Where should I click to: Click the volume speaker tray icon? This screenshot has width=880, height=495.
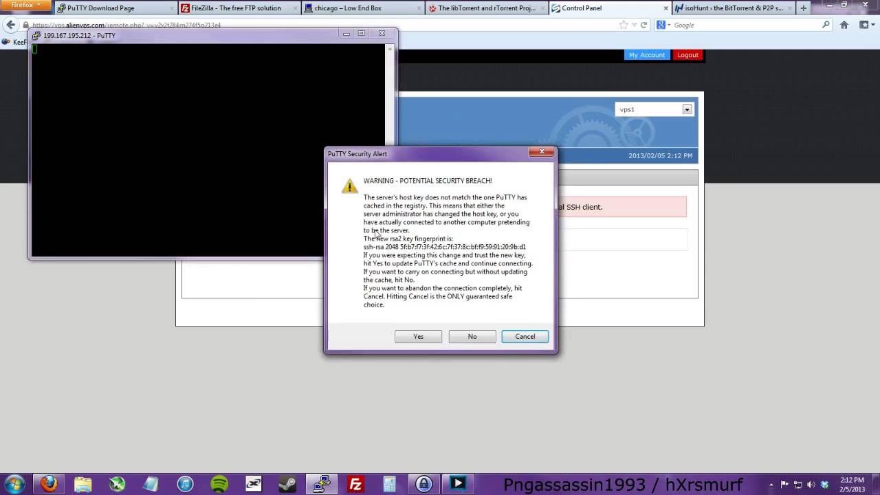tap(811, 485)
